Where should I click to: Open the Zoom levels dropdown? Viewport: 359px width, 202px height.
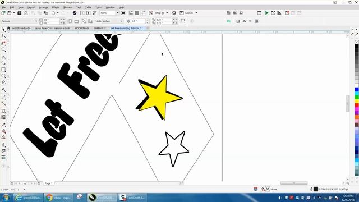pos(117,13)
